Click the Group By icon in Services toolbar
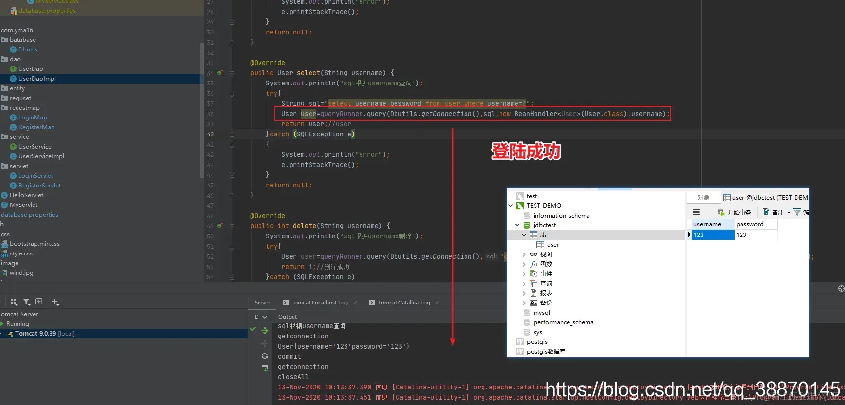The image size is (845, 405). coord(14,302)
